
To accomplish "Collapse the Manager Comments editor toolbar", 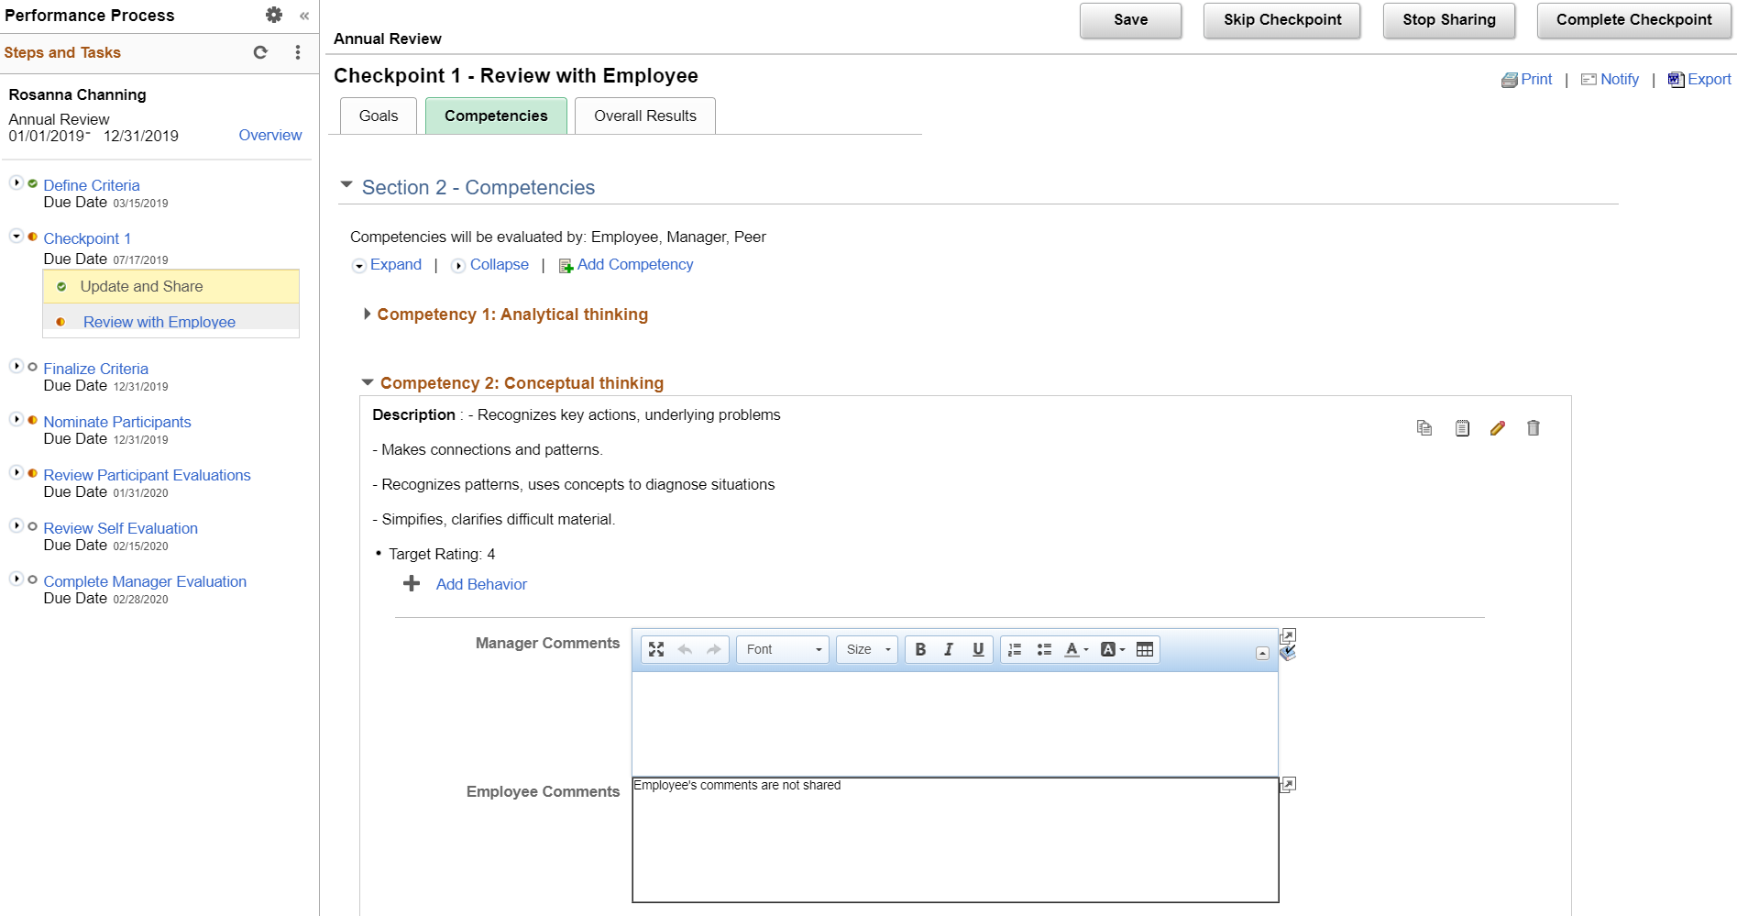I will [x=1262, y=654].
